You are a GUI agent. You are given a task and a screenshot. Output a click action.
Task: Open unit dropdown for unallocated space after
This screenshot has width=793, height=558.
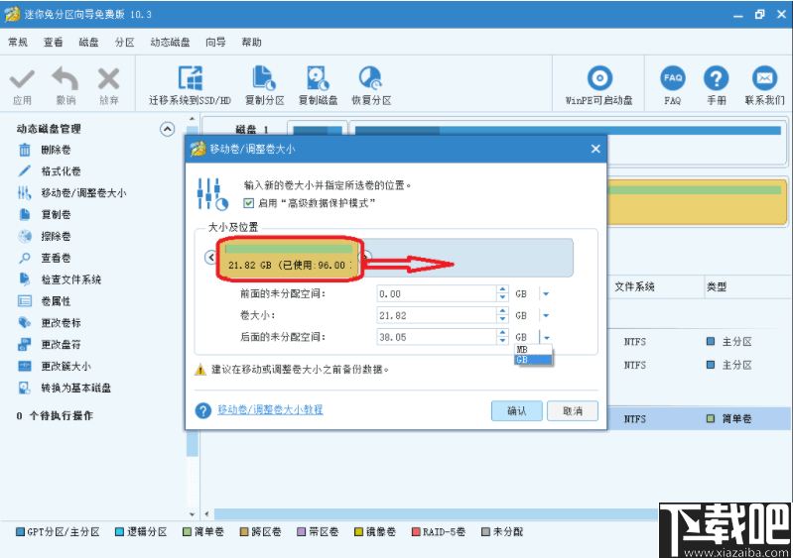coord(546,337)
